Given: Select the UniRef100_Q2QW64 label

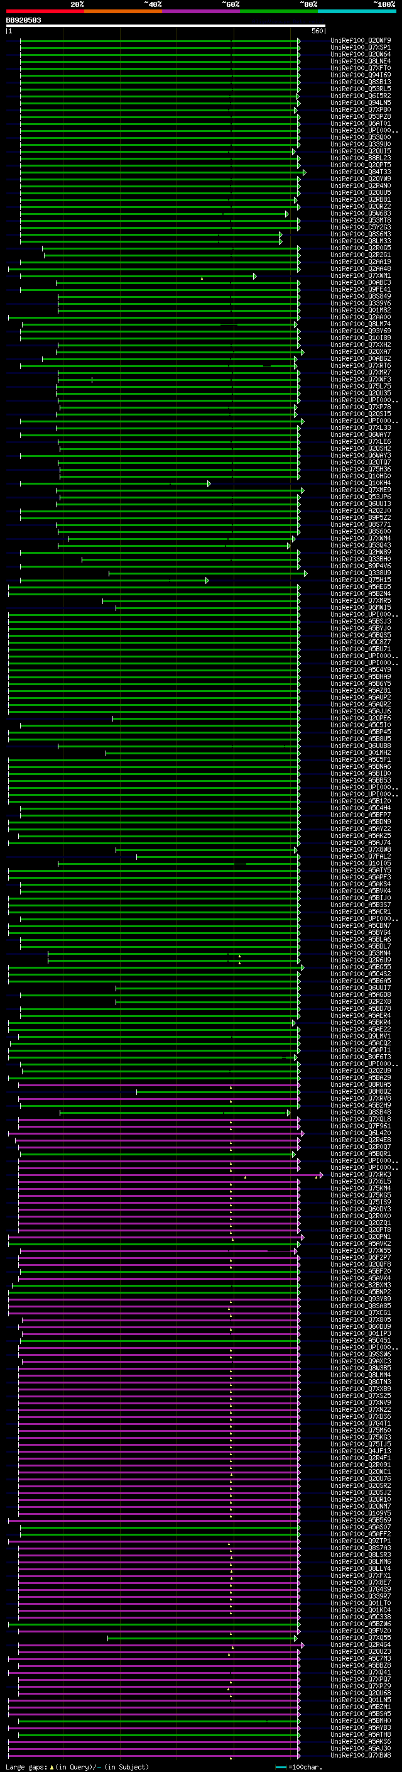Looking at the screenshot, I should click(361, 54).
